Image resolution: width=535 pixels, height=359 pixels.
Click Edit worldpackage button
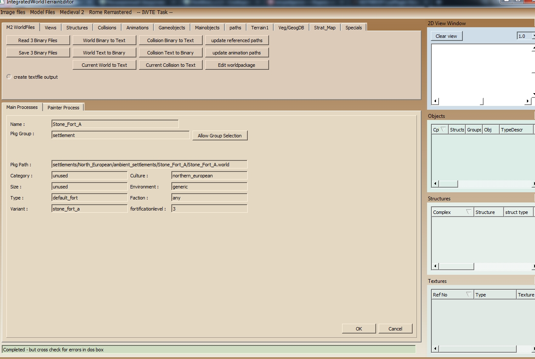(x=237, y=65)
